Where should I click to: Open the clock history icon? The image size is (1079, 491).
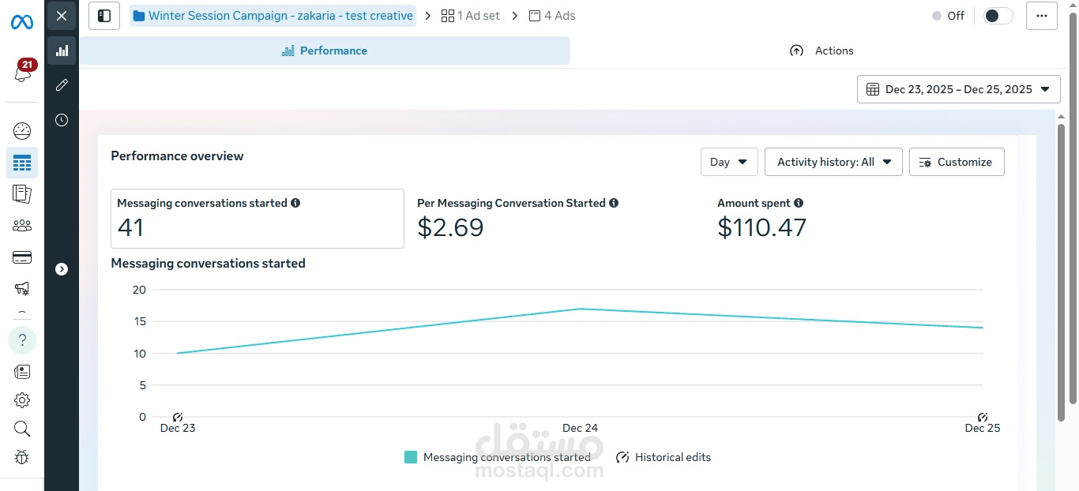[62, 120]
